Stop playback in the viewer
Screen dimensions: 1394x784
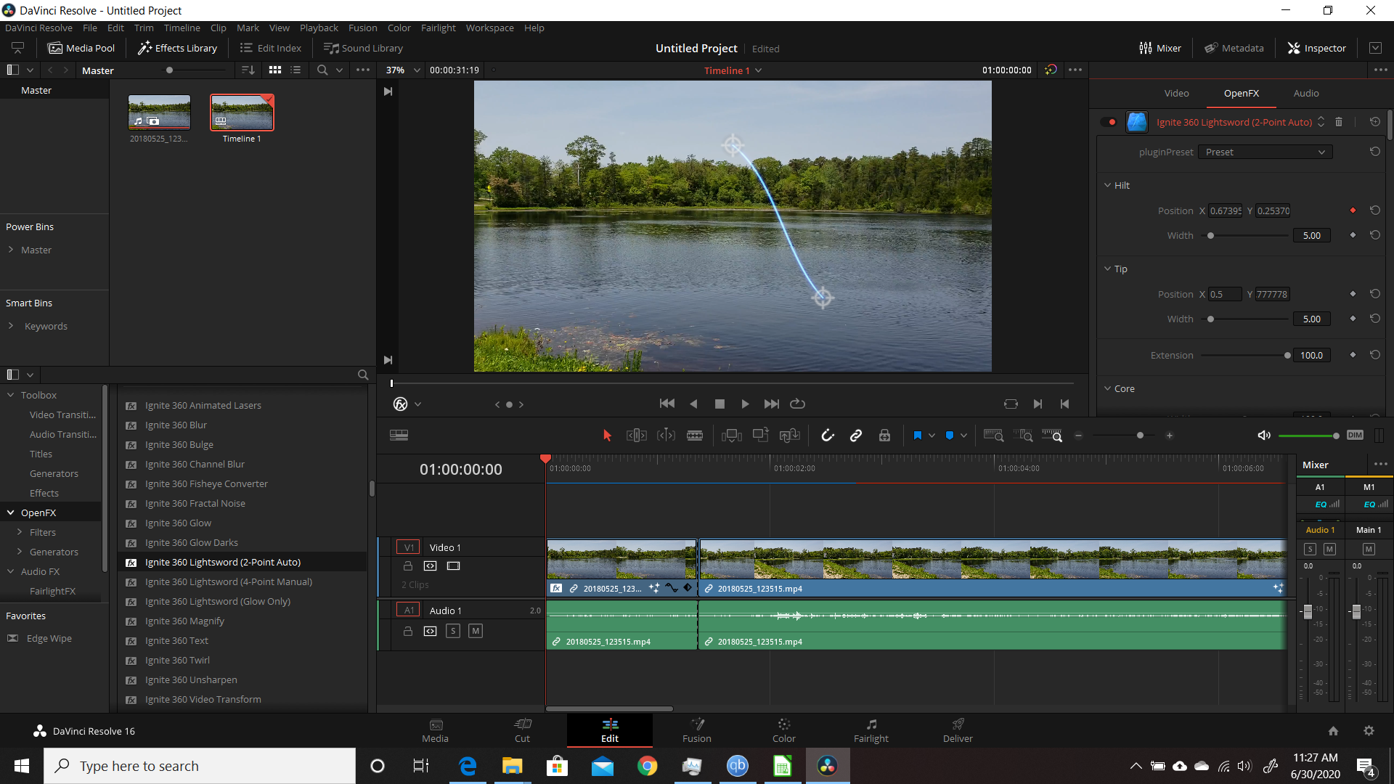pyautogui.click(x=720, y=404)
